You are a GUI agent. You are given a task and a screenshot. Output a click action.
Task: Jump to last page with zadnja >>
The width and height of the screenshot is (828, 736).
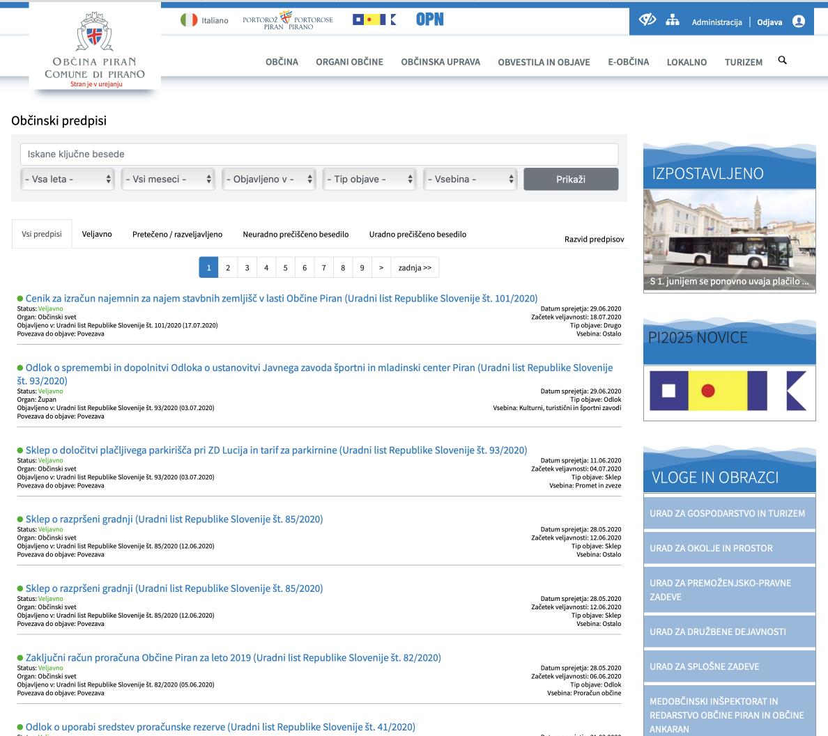coord(415,267)
